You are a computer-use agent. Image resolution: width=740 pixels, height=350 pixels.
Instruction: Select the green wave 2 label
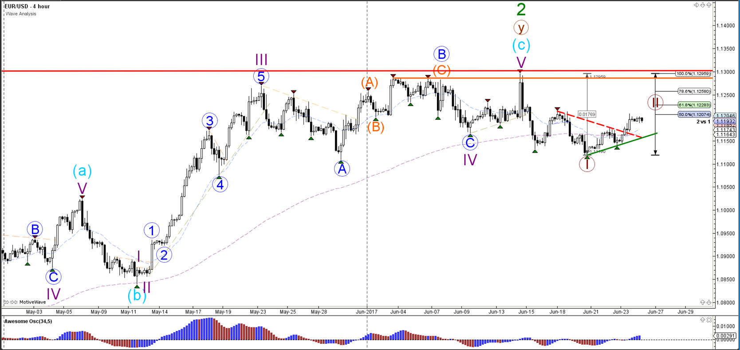[521, 9]
